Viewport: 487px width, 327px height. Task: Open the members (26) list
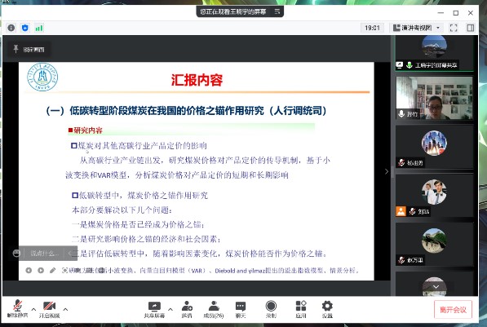point(214,309)
